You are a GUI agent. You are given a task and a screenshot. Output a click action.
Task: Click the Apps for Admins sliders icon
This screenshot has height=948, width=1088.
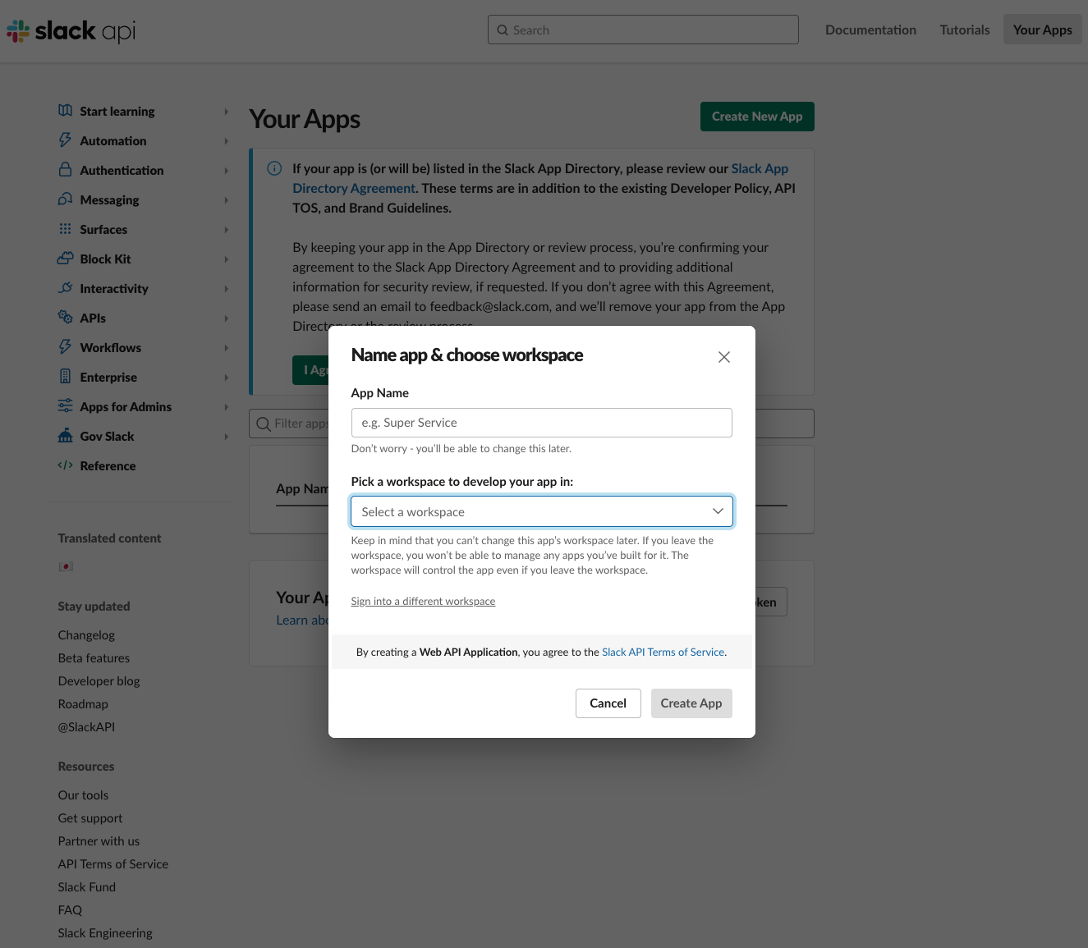(66, 406)
